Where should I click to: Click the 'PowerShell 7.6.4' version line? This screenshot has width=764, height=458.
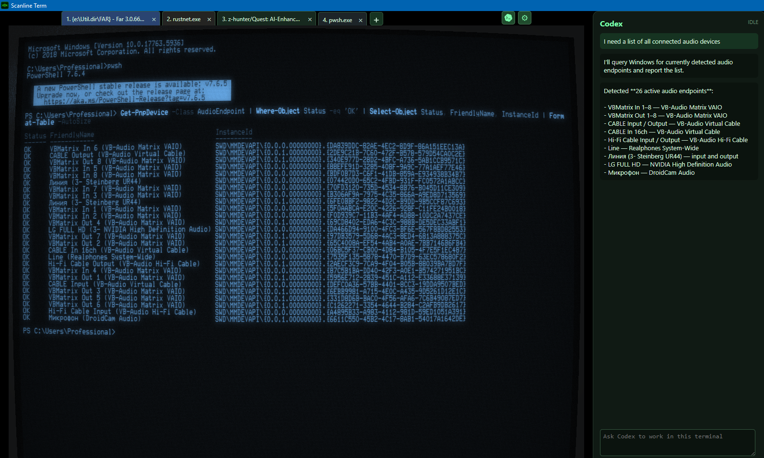pos(56,75)
